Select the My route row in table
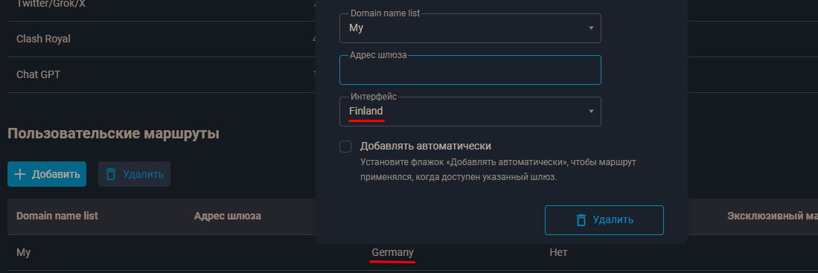Image resolution: width=818 pixels, height=273 pixels. coord(412,253)
